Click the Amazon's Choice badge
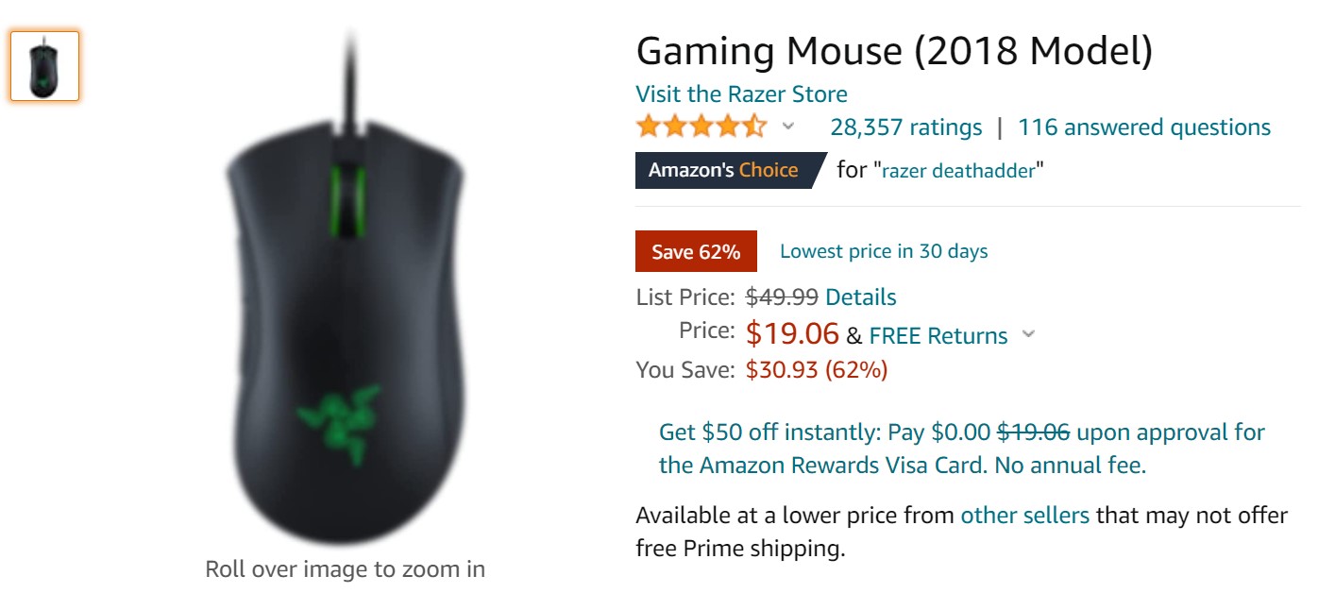 pos(723,171)
